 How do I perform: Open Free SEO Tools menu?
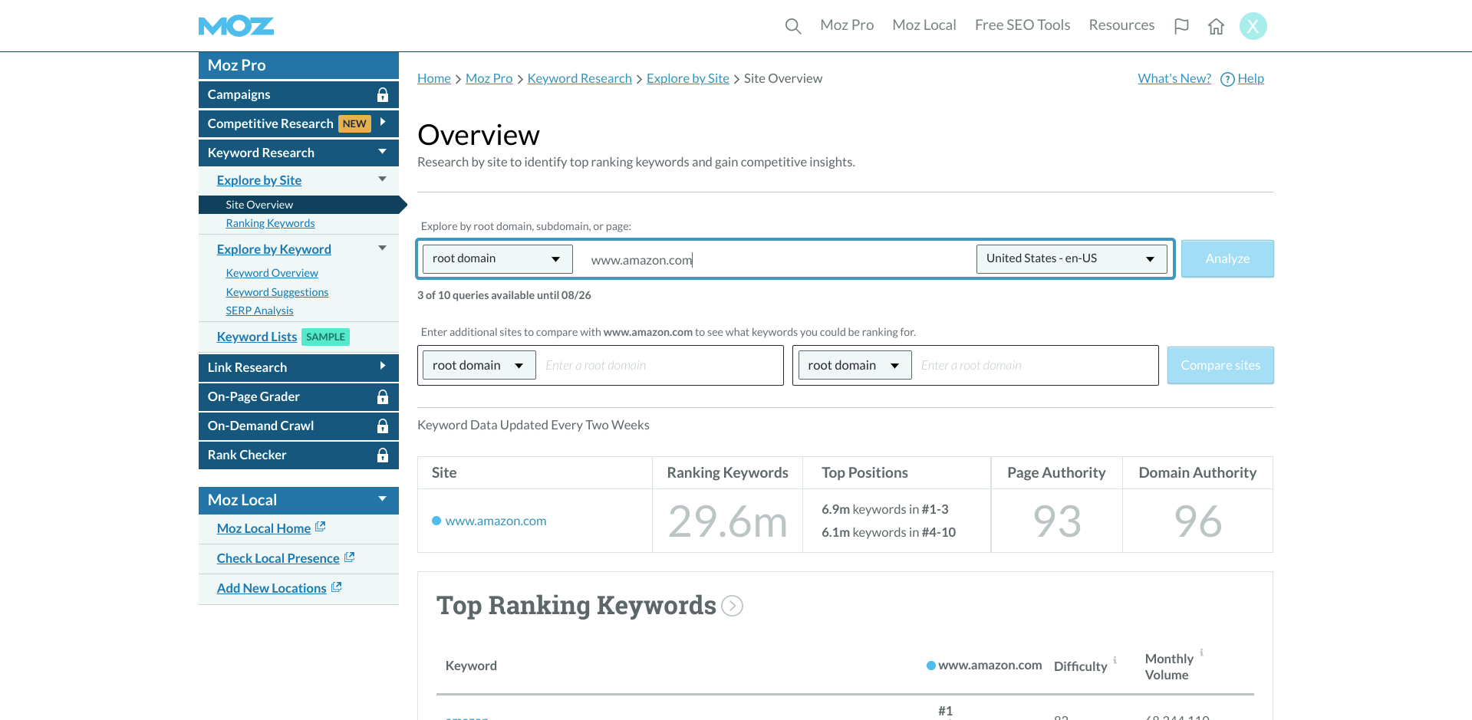coord(1022,25)
